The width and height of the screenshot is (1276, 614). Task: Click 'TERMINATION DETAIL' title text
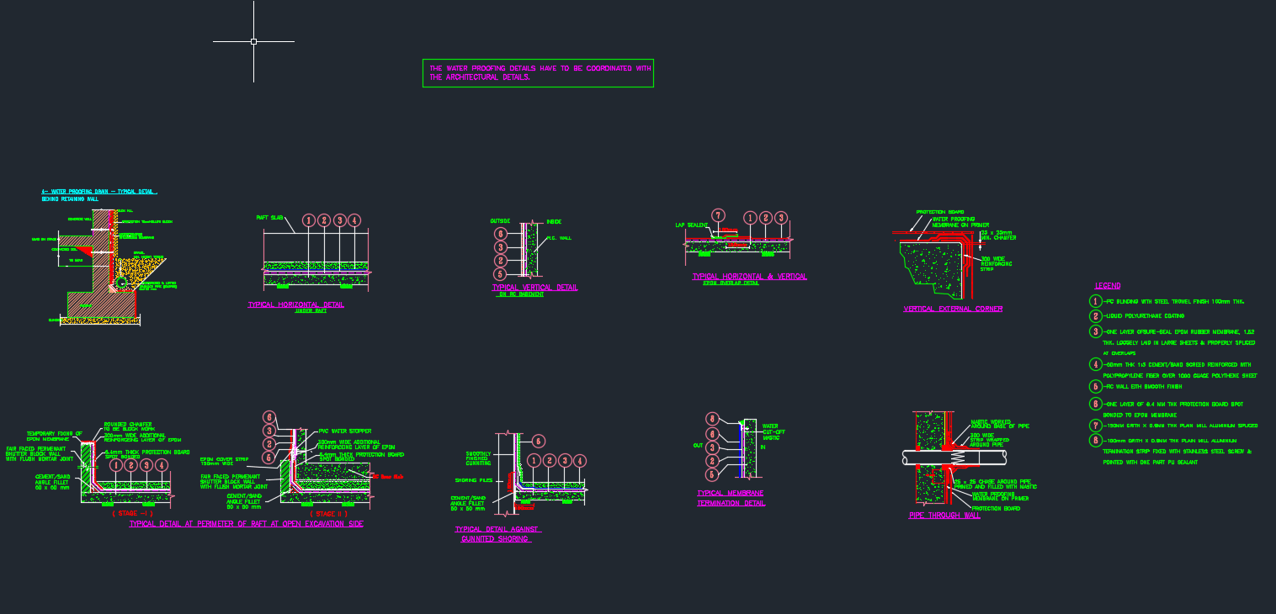click(x=731, y=503)
